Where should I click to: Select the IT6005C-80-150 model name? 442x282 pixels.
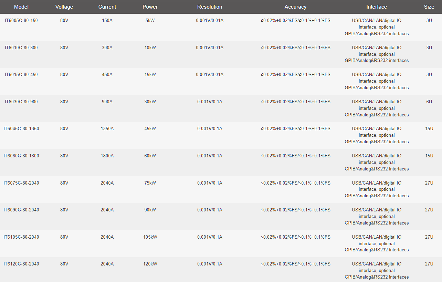[x=21, y=21]
